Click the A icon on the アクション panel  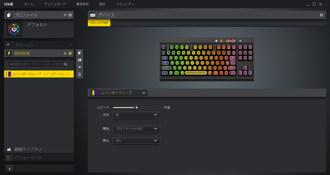tap(9, 45)
